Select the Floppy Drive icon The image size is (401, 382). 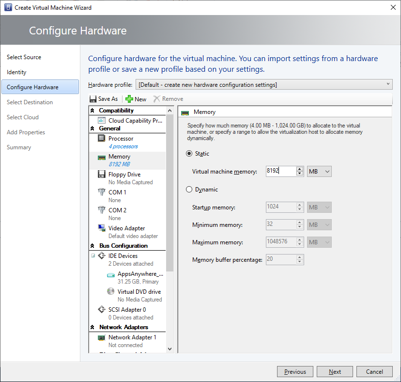[x=101, y=175]
